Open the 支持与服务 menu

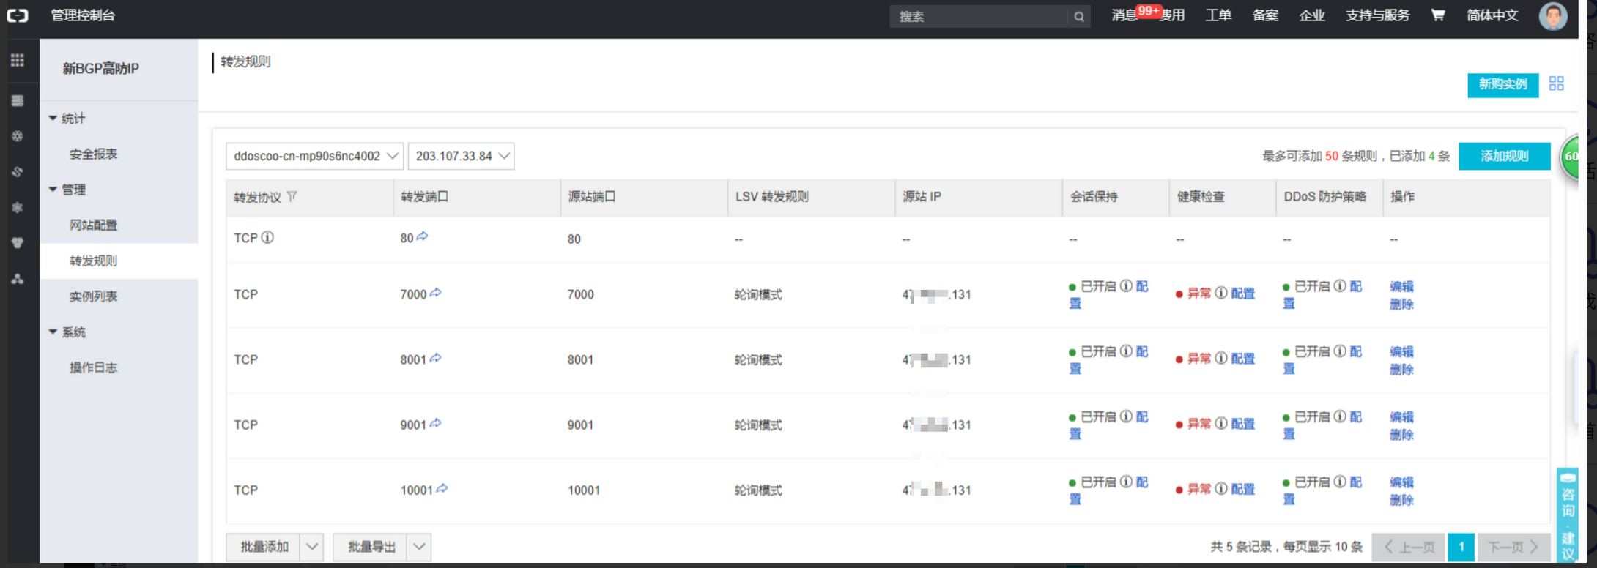coord(1377,15)
